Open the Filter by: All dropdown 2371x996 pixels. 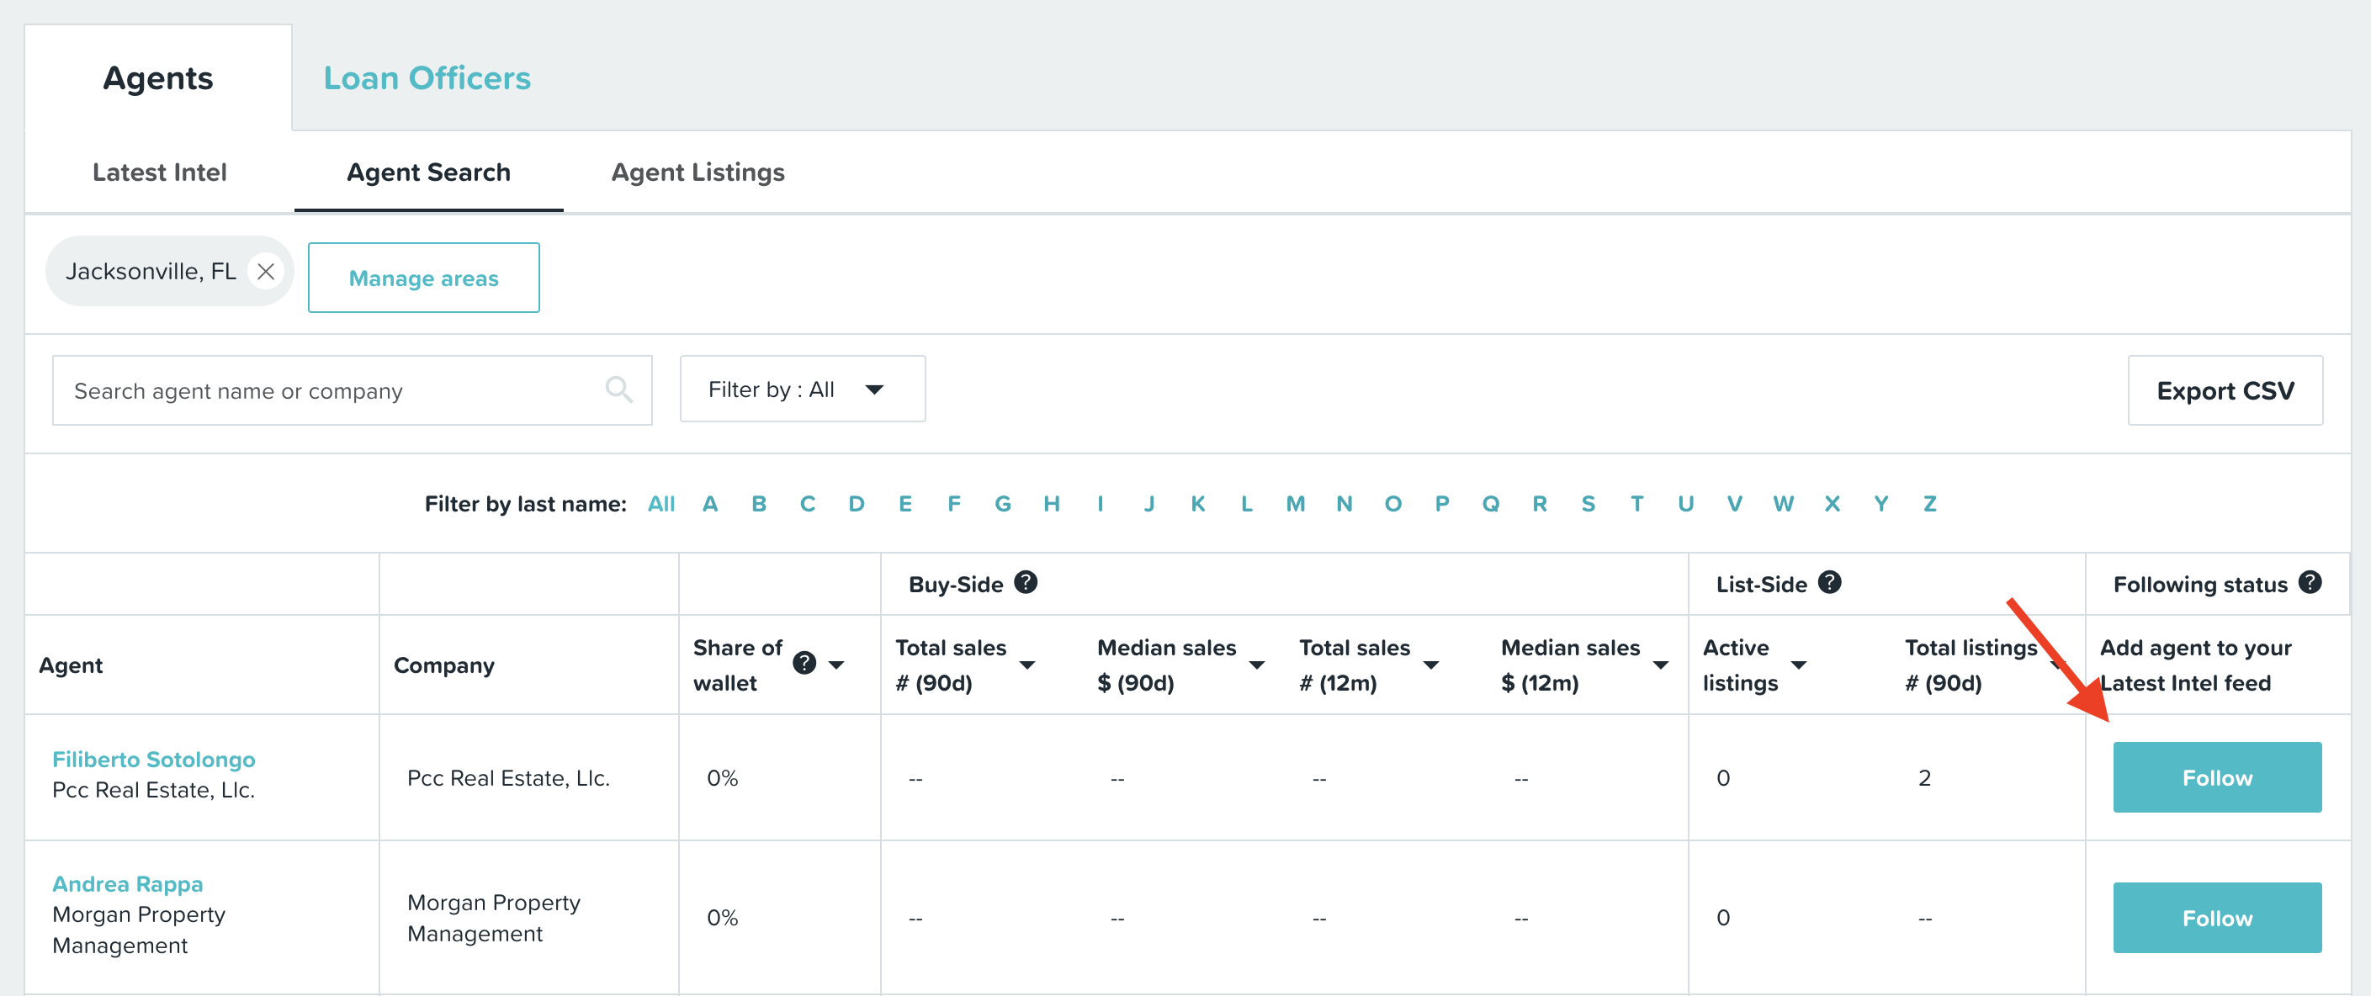[803, 389]
